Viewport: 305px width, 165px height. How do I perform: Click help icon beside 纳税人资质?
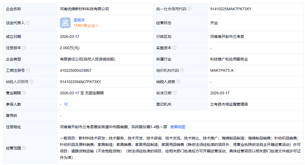(178, 82)
